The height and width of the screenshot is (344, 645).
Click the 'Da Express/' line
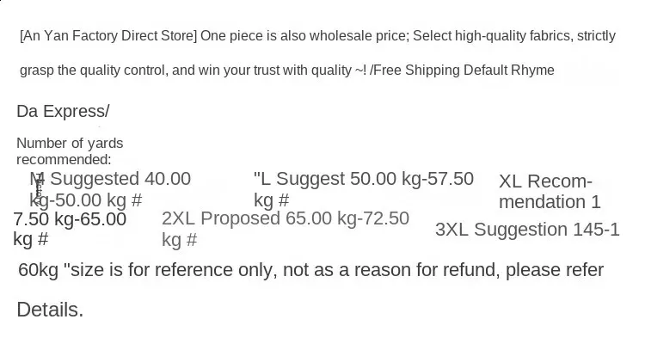(x=63, y=111)
